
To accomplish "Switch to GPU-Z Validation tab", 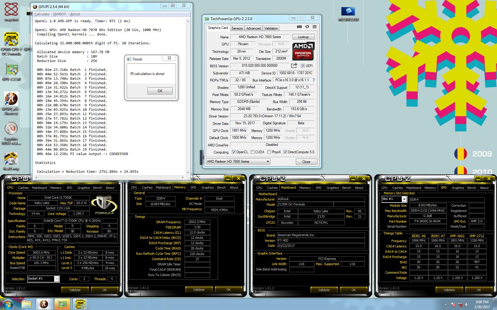I will coord(271,28).
